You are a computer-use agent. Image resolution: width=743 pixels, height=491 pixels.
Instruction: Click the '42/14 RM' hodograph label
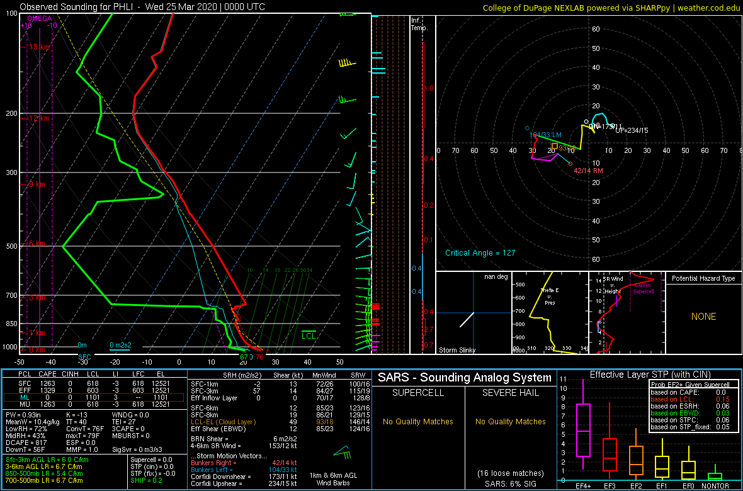[x=588, y=171]
